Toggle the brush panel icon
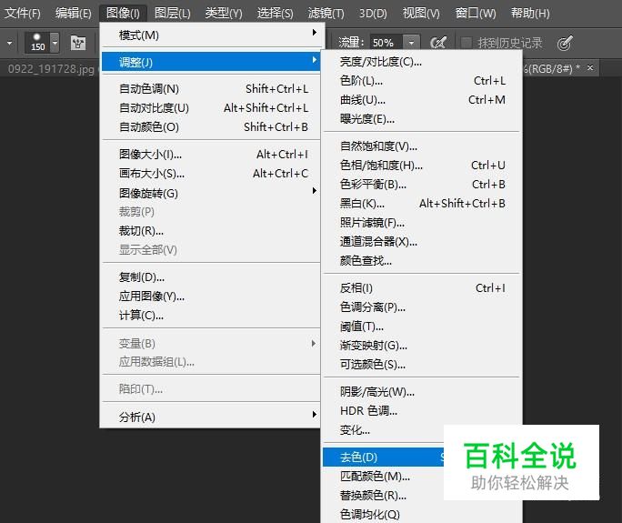The height and width of the screenshot is (523, 622). coord(78,43)
